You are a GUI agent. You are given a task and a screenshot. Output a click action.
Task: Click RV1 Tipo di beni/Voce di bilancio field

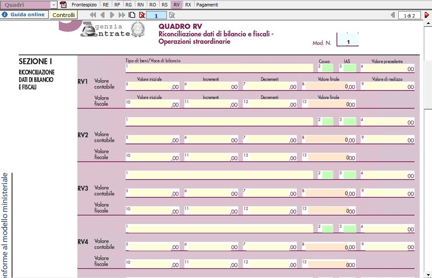coord(219,68)
